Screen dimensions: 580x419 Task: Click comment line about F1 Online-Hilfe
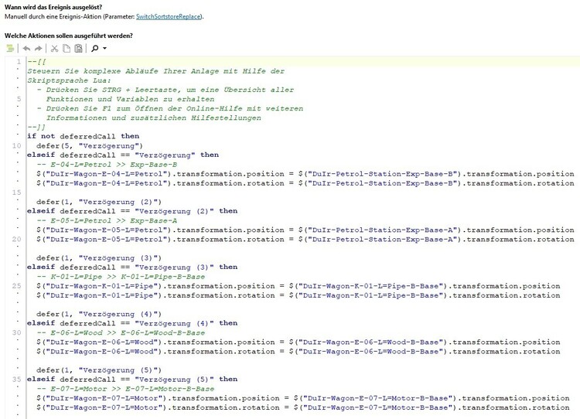pos(170,108)
